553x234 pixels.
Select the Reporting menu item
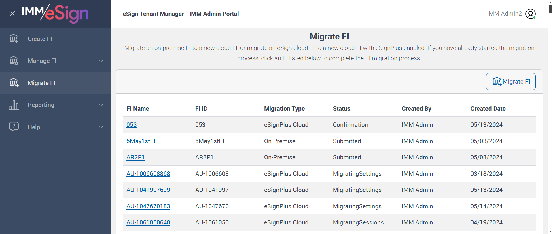pos(41,105)
